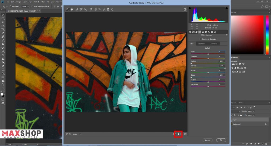Switch to the Saturation tab
Screen dimensions: 271x146
(202, 44)
